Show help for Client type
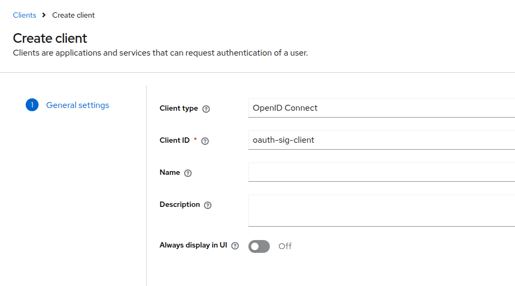This screenshot has height=286, width=515. [206, 109]
